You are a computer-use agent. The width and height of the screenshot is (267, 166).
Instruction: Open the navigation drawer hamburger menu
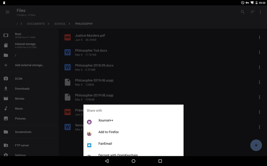pyautogui.click(x=7, y=12)
